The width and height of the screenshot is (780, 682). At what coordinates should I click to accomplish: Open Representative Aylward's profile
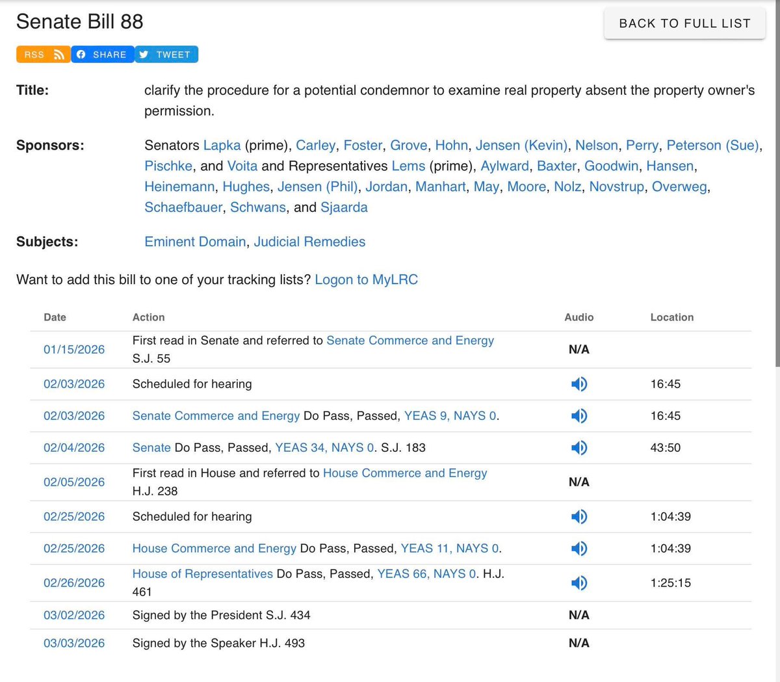[504, 166]
